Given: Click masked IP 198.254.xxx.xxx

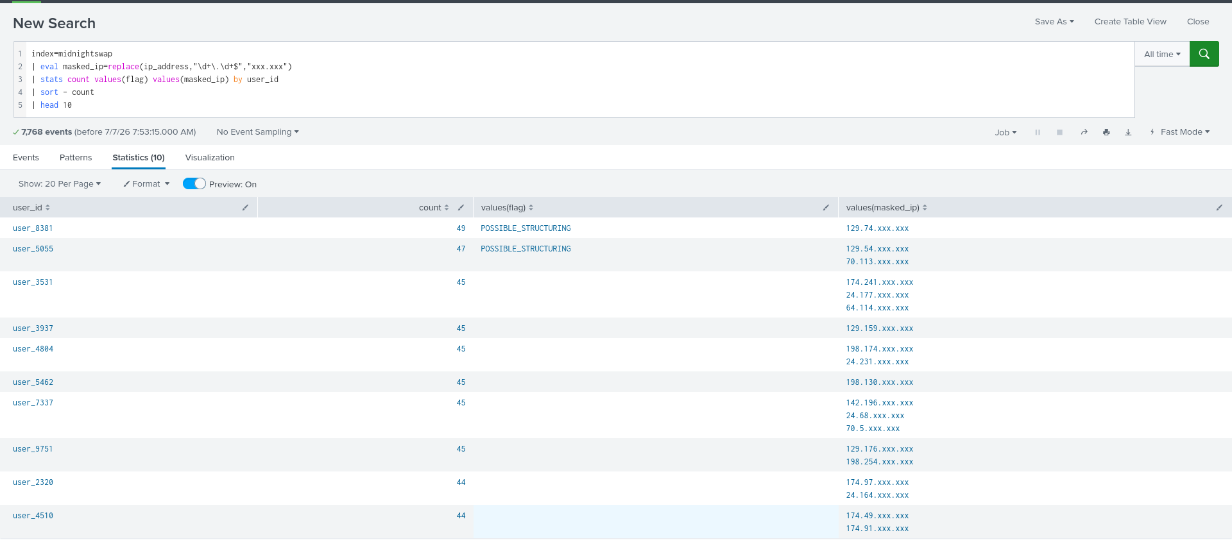Looking at the screenshot, I should (x=879, y=462).
